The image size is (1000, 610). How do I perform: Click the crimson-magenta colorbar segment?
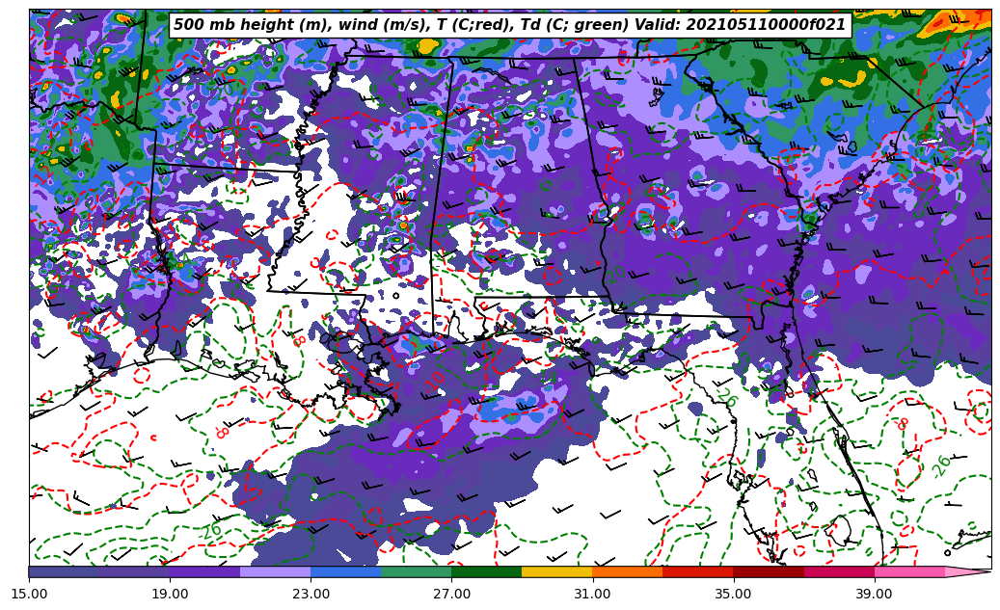pos(838,571)
